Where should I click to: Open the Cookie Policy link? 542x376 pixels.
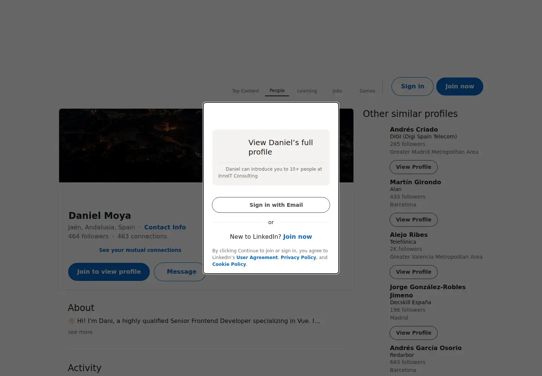point(229,264)
